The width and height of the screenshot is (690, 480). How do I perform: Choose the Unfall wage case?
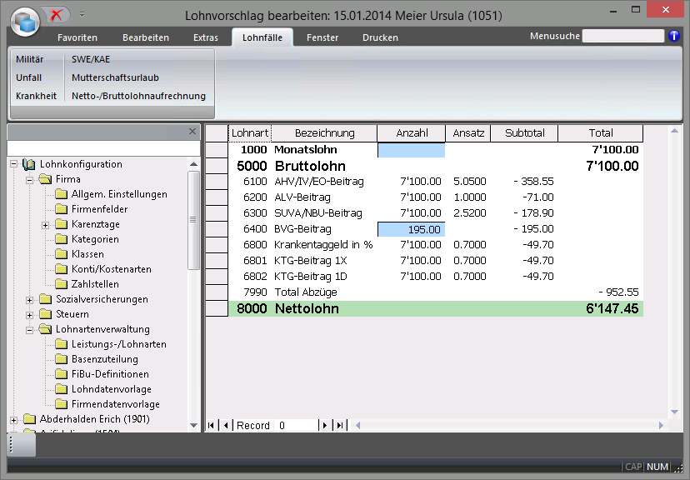[x=29, y=77]
